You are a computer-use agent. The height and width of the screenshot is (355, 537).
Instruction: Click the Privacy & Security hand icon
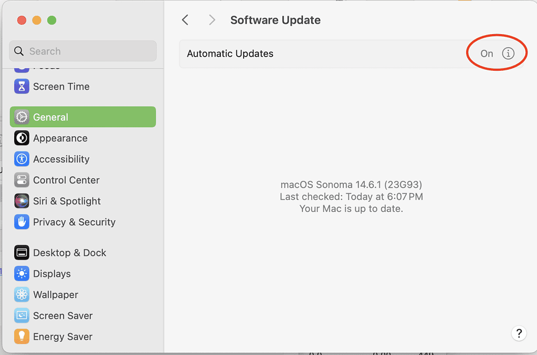click(22, 222)
